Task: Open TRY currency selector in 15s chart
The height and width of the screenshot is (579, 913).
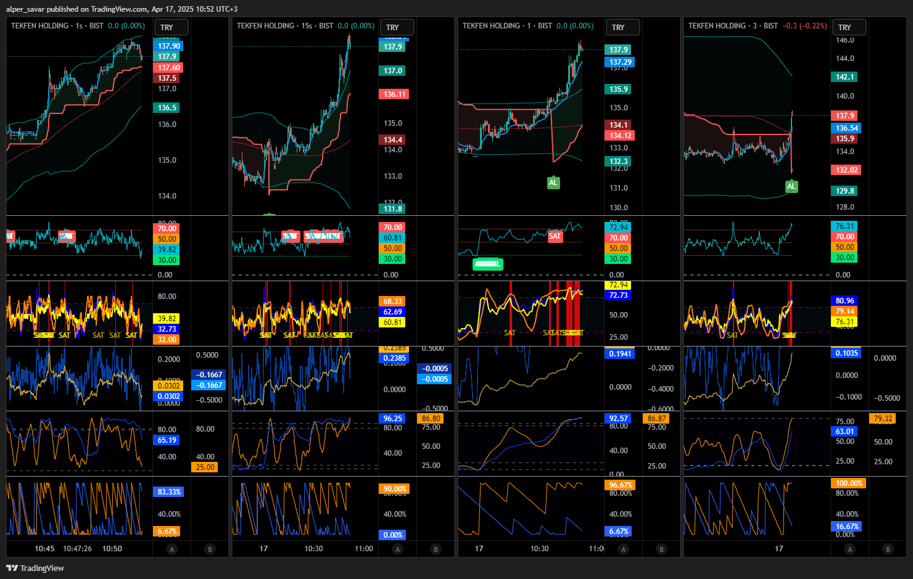Action: (397, 27)
